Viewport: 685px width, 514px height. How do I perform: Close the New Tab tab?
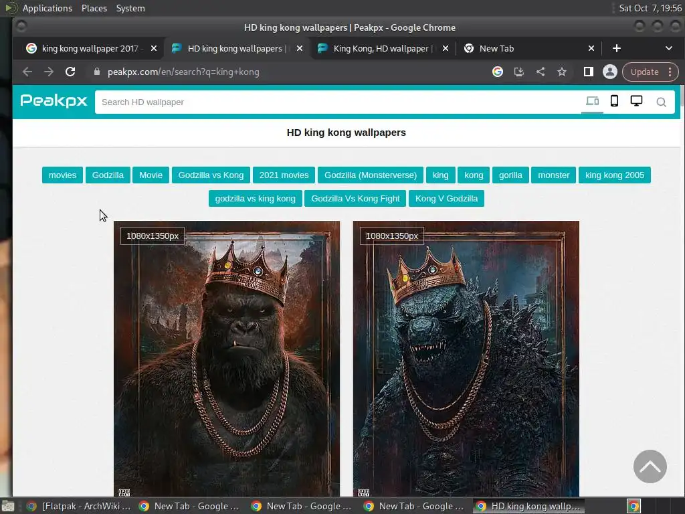click(591, 48)
